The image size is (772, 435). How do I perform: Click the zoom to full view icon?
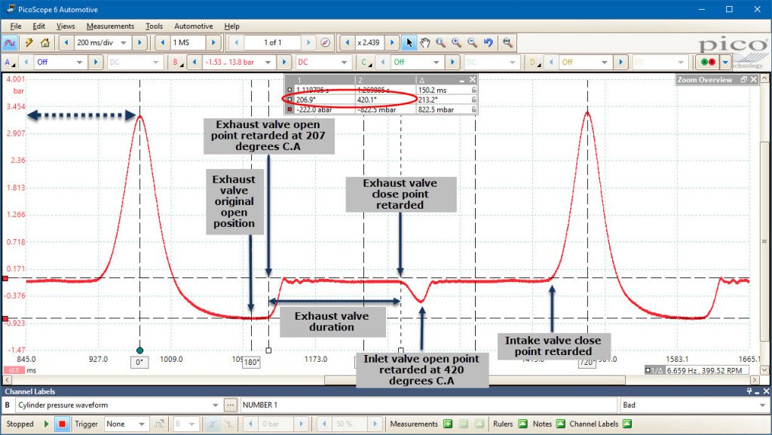pos(507,43)
